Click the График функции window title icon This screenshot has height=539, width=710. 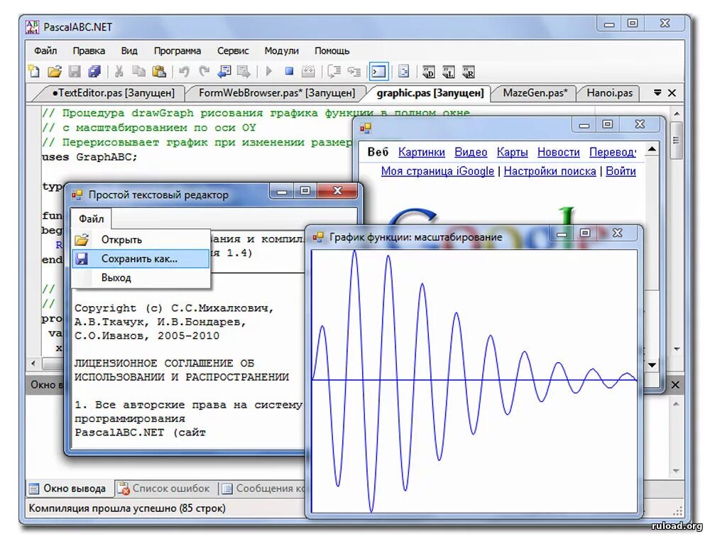(318, 237)
